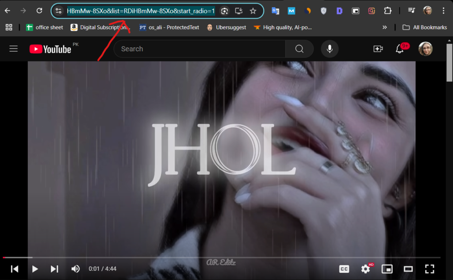The width and height of the screenshot is (453, 280).
Task: Click the 0:01 / 4:44 time display
Action: tap(103, 269)
